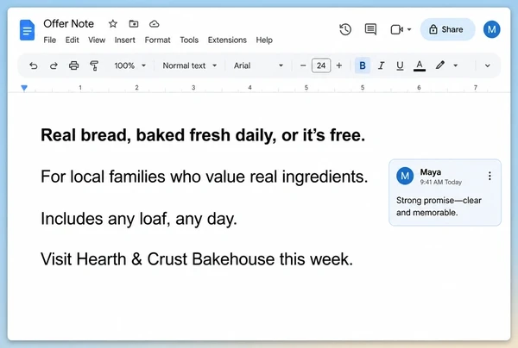The image size is (518, 348).
Task: Open the Insert menu
Action: point(125,40)
